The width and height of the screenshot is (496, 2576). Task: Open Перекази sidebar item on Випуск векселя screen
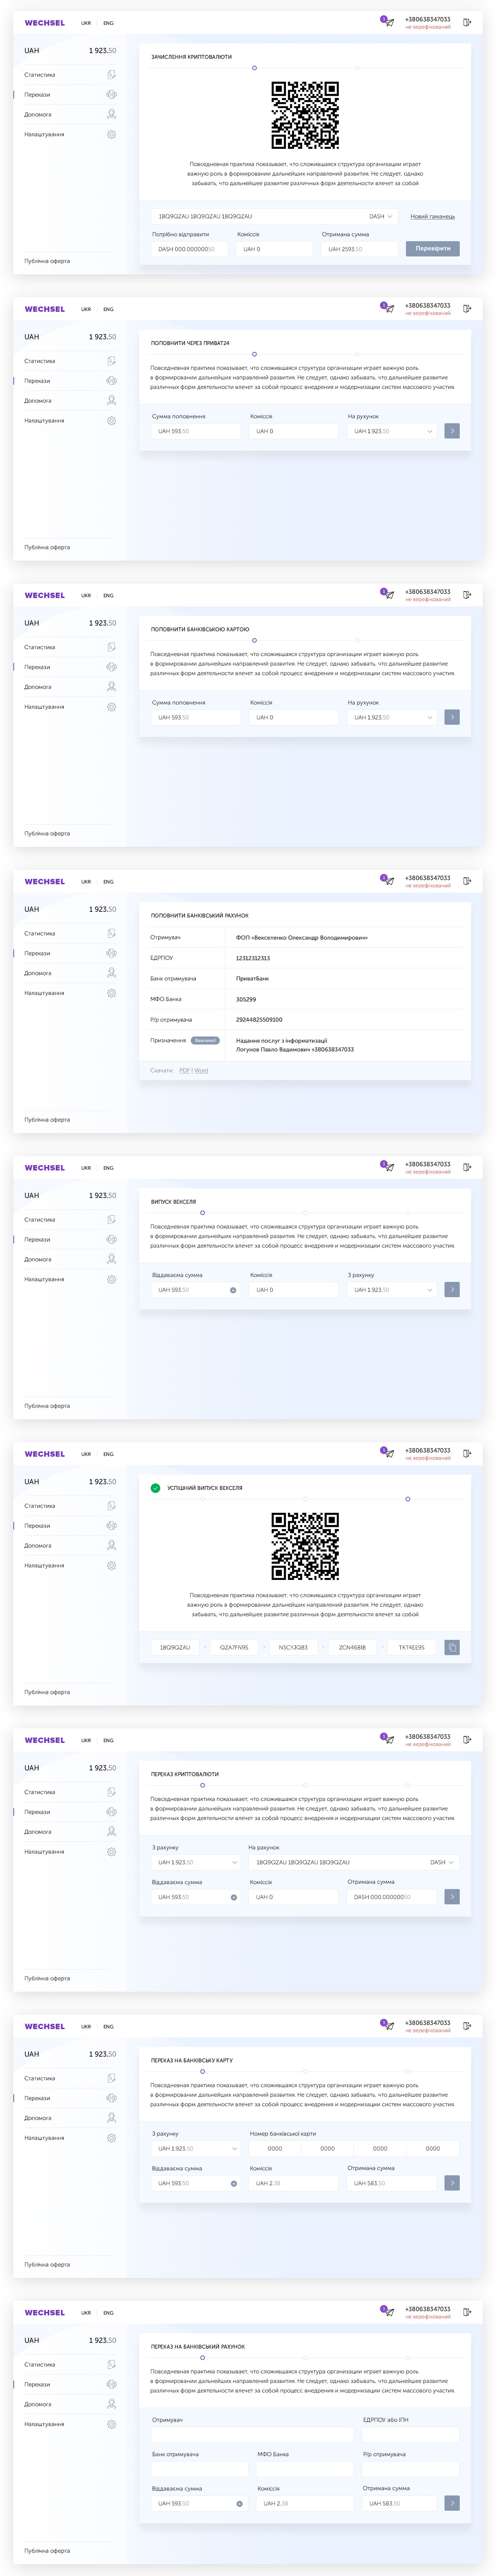38,1240
